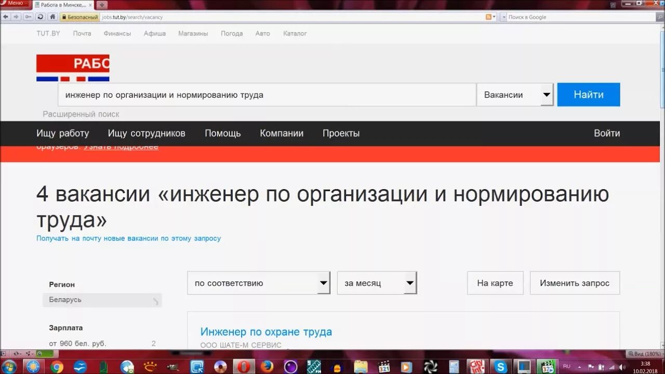Open the 'Погода' link in top bar
The width and height of the screenshot is (665, 374).
232,33
